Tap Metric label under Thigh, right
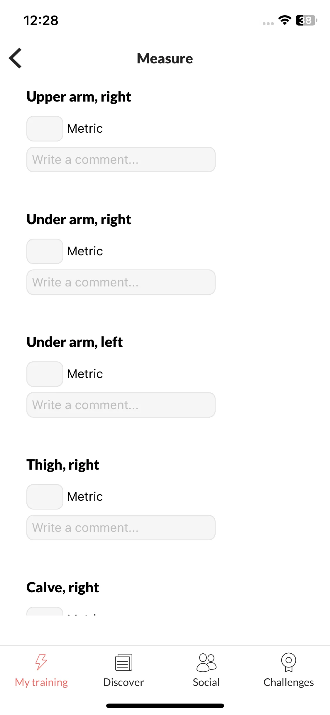The width and height of the screenshot is (330, 715). click(85, 497)
